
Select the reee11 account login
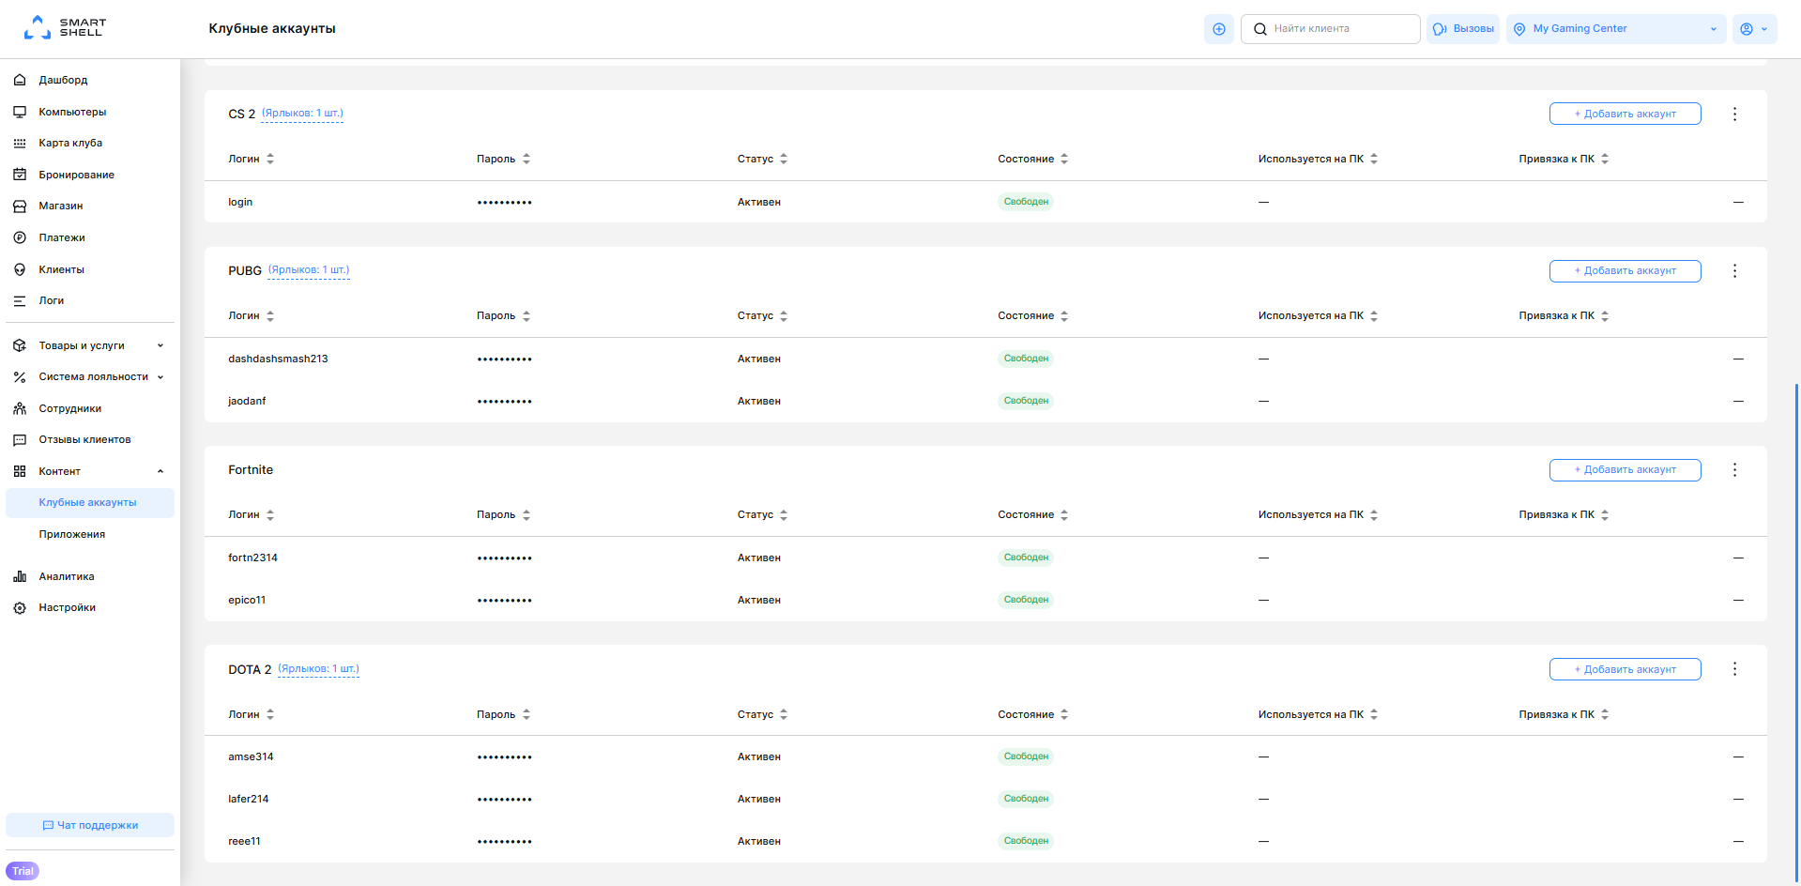[244, 841]
